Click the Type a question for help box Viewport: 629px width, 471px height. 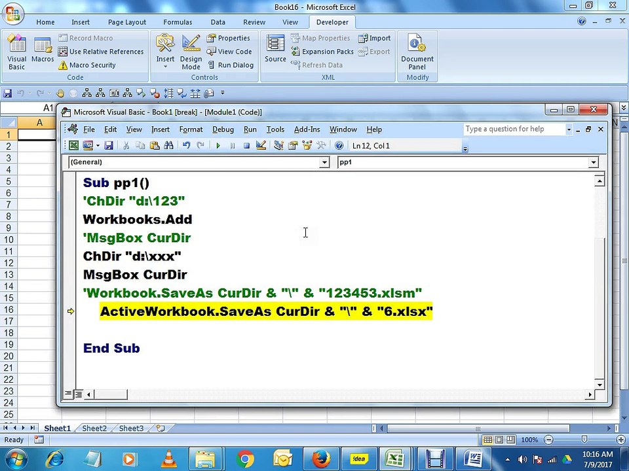[x=514, y=129]
